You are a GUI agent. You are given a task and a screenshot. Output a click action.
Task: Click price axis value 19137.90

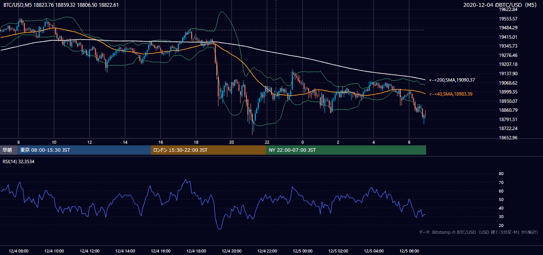coord(508,74)
